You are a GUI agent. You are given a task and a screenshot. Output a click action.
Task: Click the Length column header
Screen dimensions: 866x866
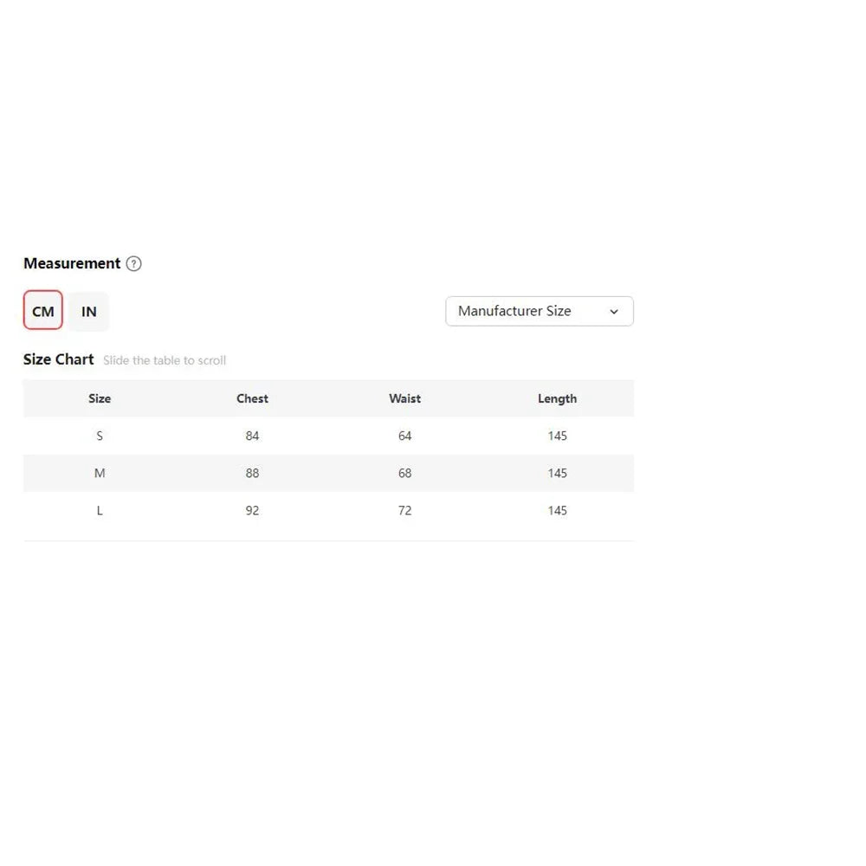[557, 398]
